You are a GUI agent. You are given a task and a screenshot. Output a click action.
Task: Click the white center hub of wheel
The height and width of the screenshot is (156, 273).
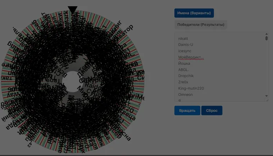72,82
